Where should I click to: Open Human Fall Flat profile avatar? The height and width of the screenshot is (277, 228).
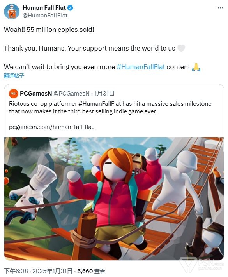12,12
